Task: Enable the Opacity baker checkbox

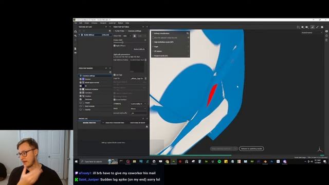Action: [x=80, y=109]
